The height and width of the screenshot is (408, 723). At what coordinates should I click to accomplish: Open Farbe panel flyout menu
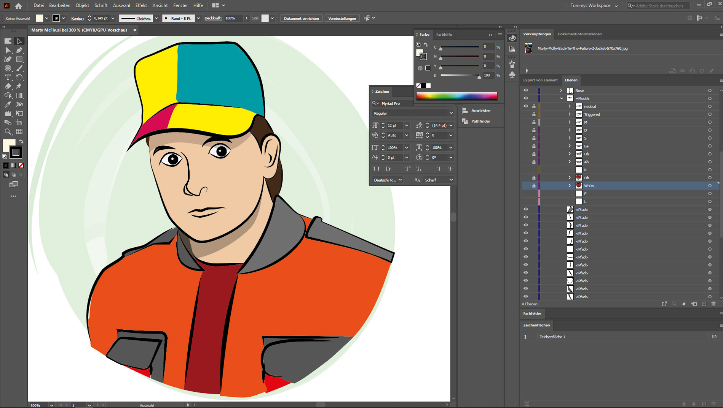click(500, 35)
